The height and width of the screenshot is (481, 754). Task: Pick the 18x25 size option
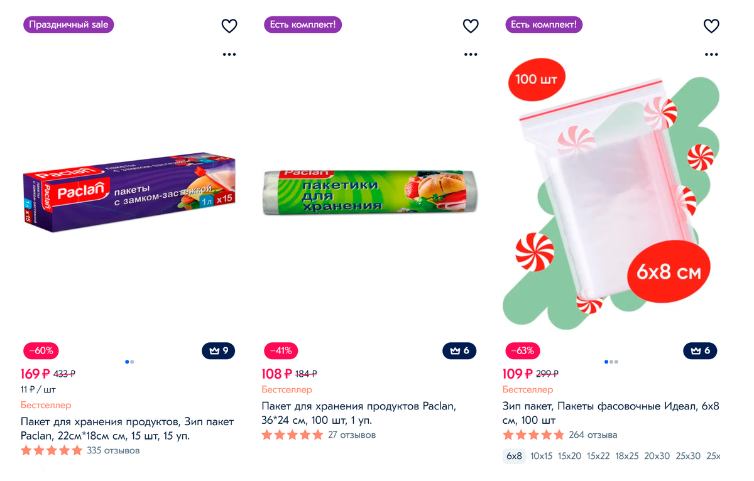pos(627,457)
